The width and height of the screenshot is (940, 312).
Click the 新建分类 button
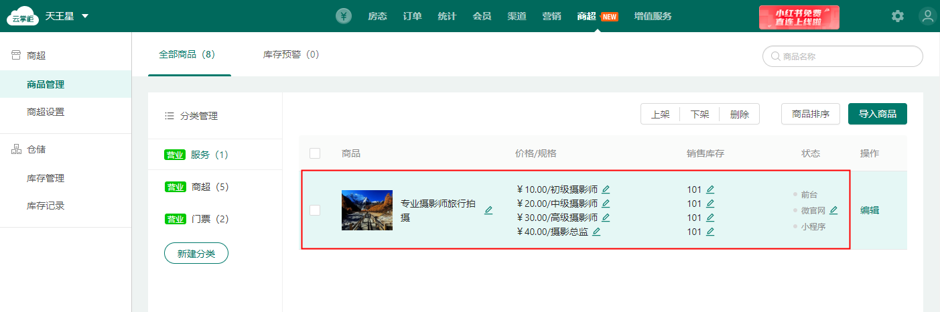point(196,254)
